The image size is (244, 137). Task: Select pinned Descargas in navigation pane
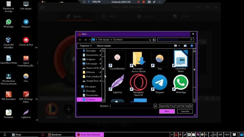point(91,51)
